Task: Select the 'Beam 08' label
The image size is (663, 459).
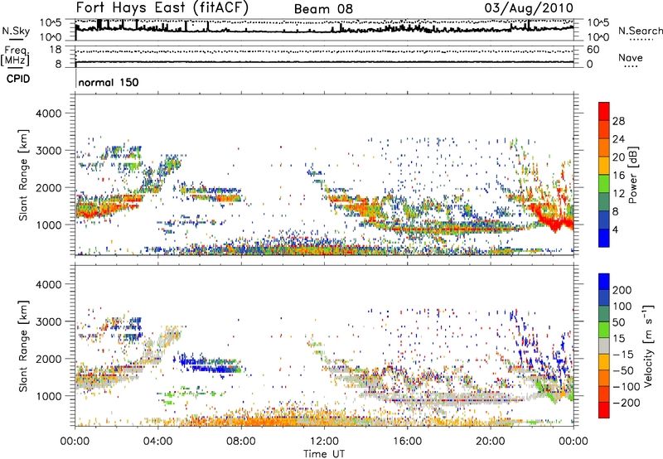Action: [323, 9]
